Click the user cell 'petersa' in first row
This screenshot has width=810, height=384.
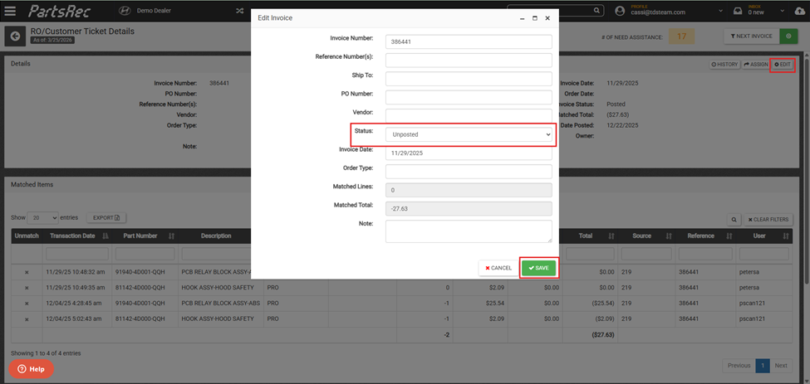[749, 272]
